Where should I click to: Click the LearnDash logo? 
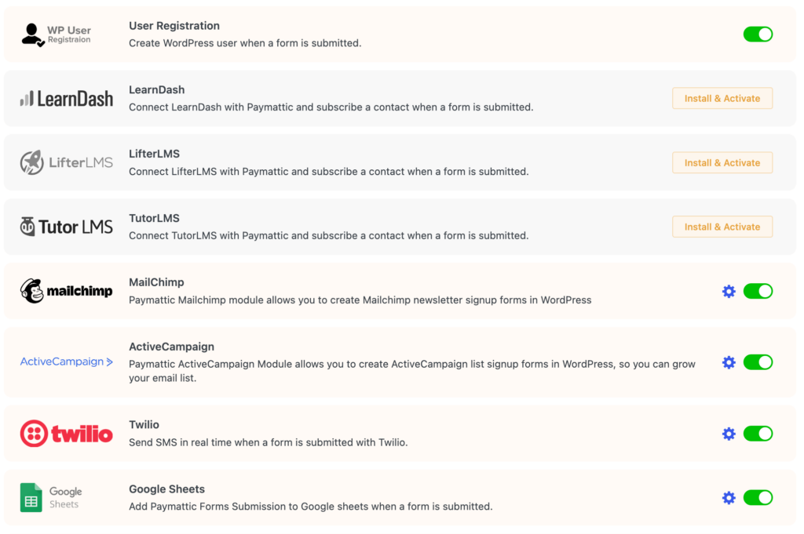(x=66, y=98)
